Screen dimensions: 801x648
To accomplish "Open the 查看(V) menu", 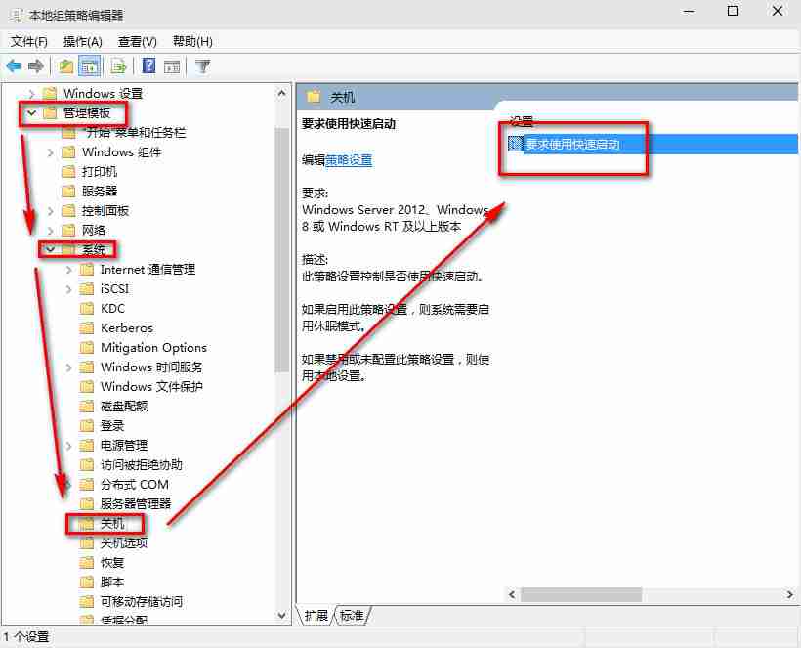I will 137,41.
